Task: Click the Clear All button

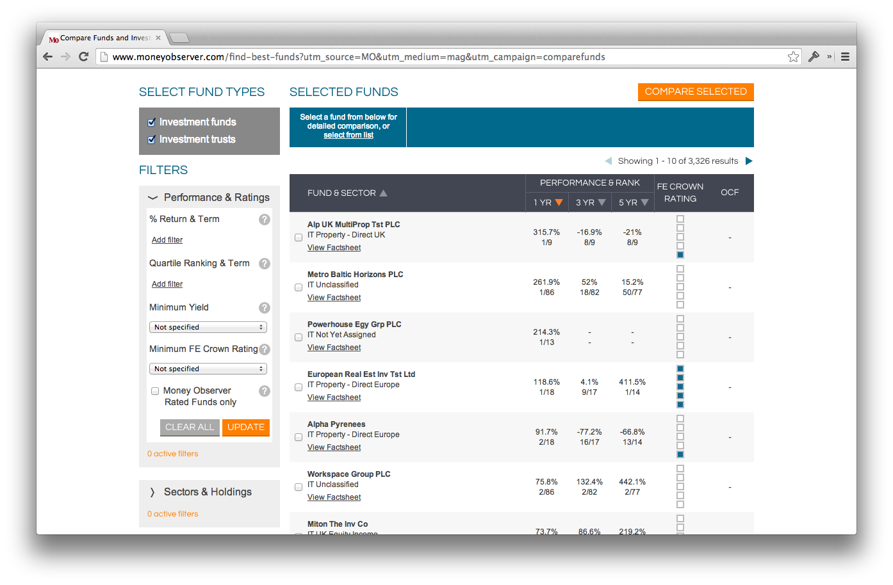Action: 190,427
